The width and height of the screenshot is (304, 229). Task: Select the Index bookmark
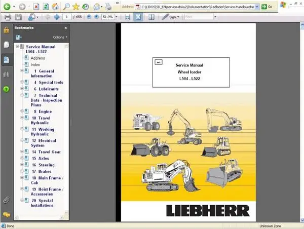35,64
